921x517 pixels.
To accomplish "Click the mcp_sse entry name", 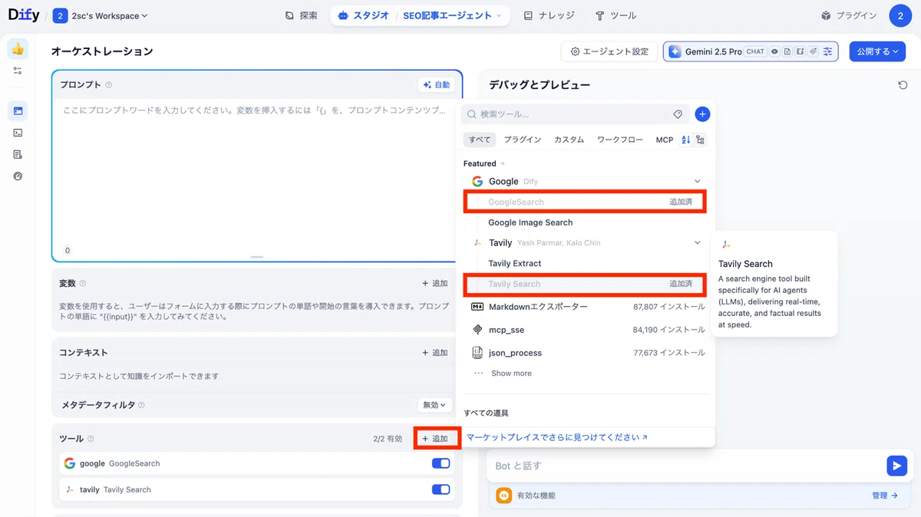I will 507,330.
